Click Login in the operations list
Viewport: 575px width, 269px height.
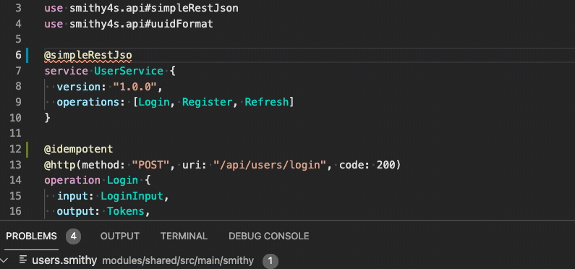pyautogui.click(x=154, y=102)
